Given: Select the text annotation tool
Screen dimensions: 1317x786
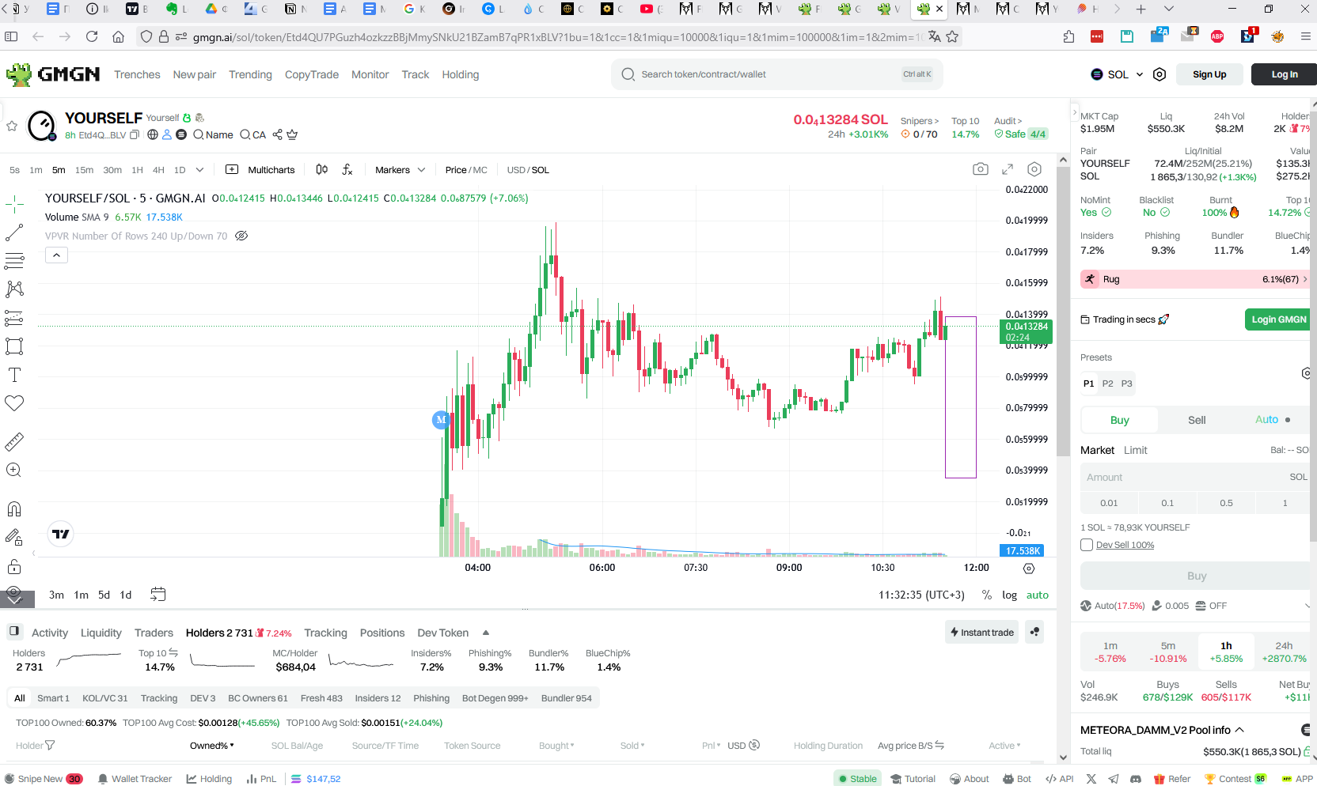Looking at the screenshot, I should [x=14, y=375].
